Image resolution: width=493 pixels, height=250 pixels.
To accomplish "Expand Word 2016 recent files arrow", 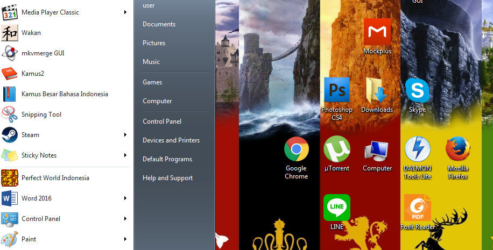I will click(125, 198).
